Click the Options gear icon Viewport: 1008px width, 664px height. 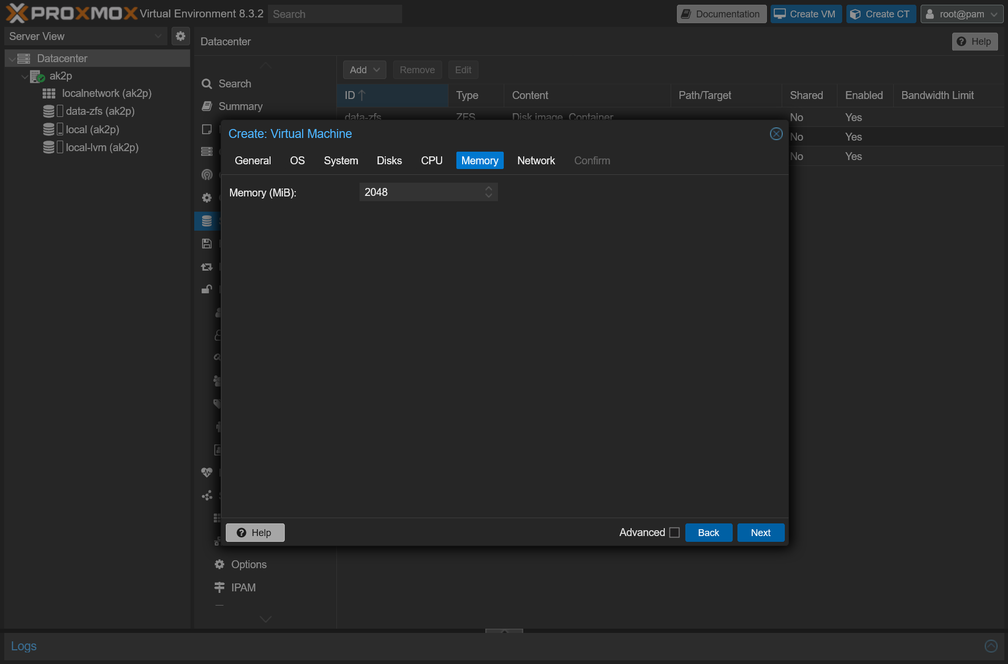point(219,564)
